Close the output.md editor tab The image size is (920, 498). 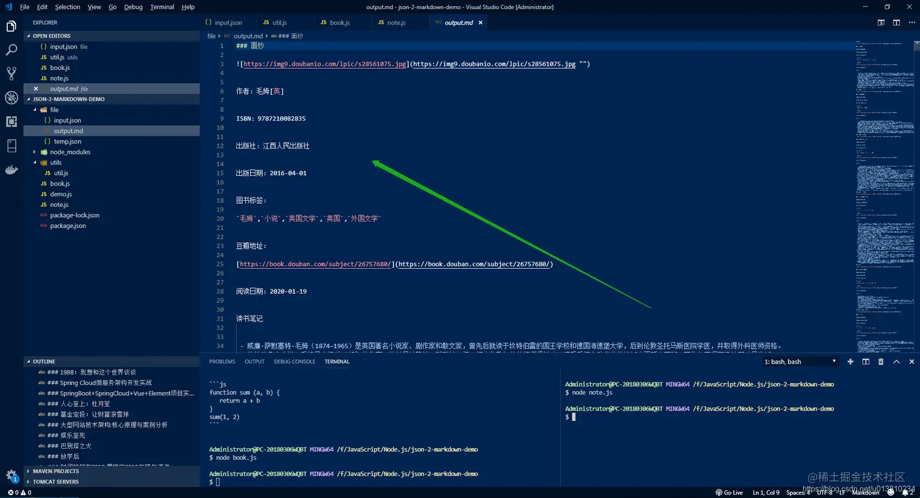[x=481, y=22]
